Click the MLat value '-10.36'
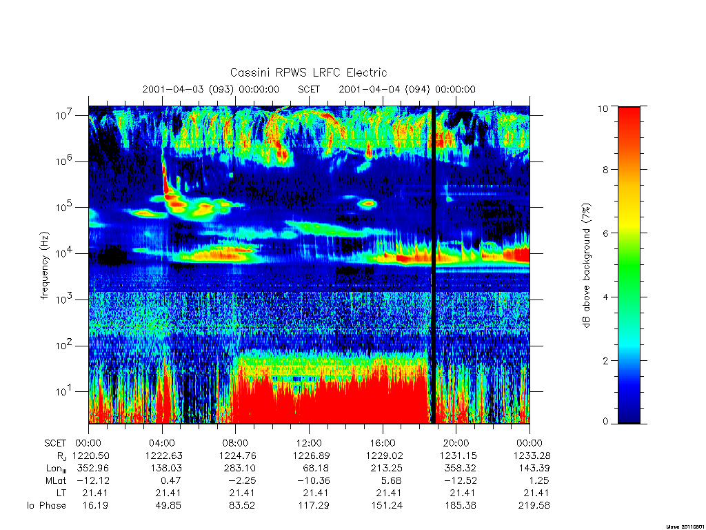The image size is (706, 530). 314,480
